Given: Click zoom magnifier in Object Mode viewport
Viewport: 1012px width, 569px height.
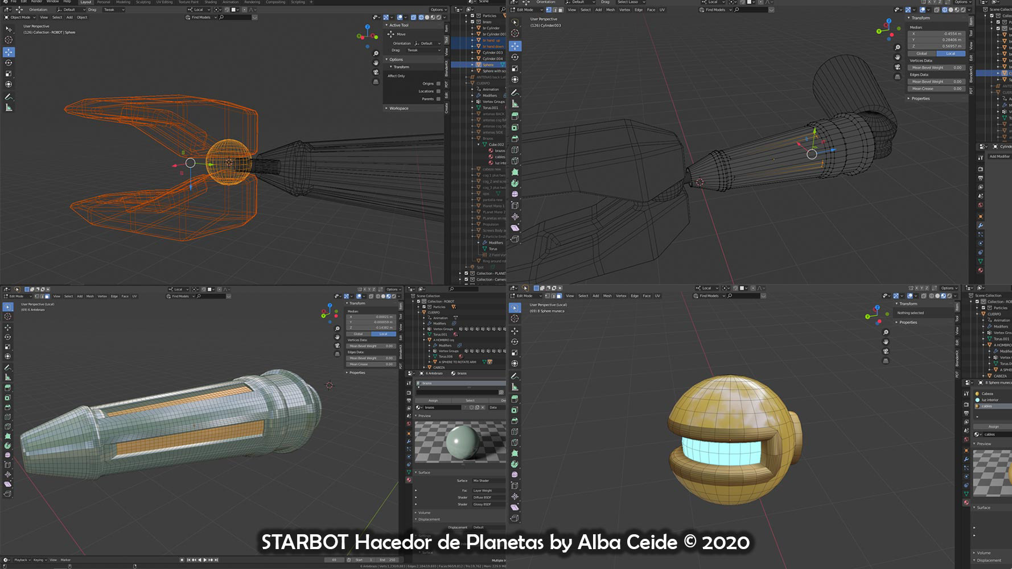Looking at the screenshot, I should pos(376,53).
